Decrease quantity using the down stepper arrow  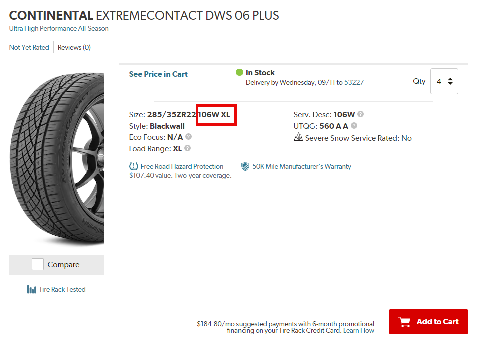pyautogui.click(x=449, y=84)
